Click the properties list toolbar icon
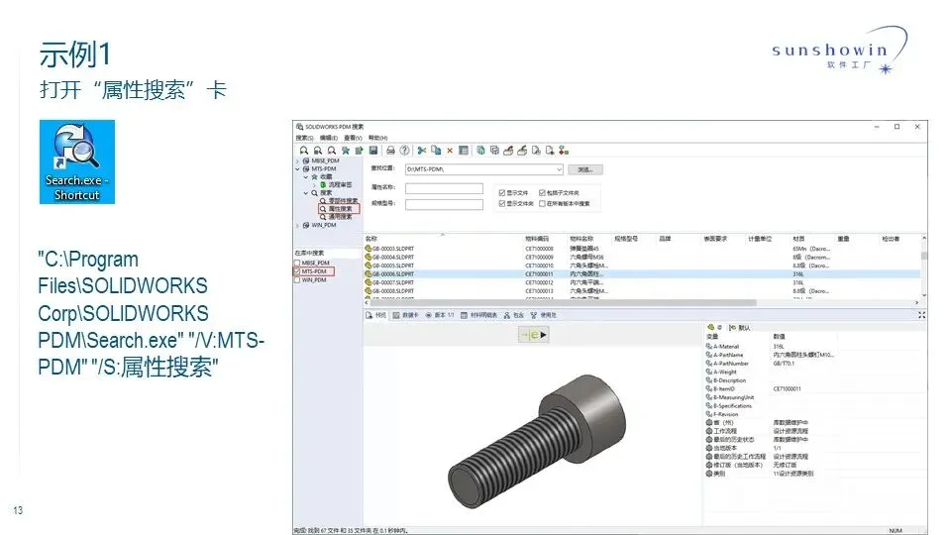This screenshot has width=951, height=535. [464, 151]
